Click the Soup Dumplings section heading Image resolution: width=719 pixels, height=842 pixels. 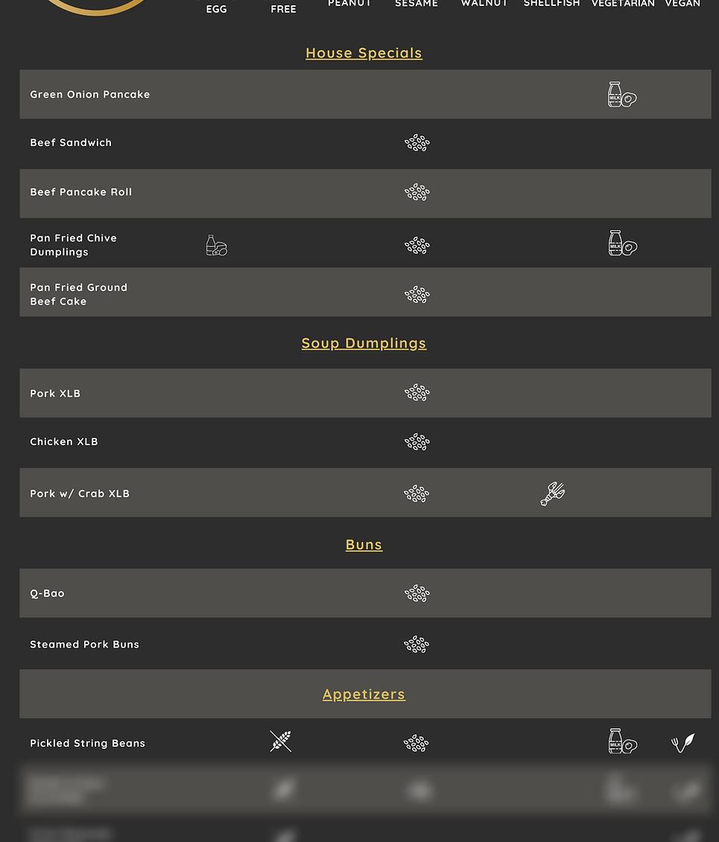coord(364,343)
